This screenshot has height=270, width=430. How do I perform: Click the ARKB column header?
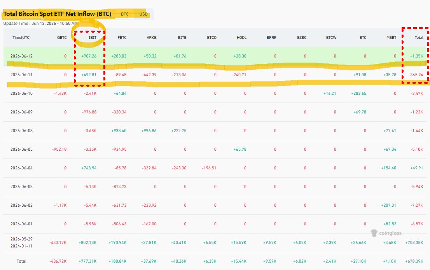152,38
